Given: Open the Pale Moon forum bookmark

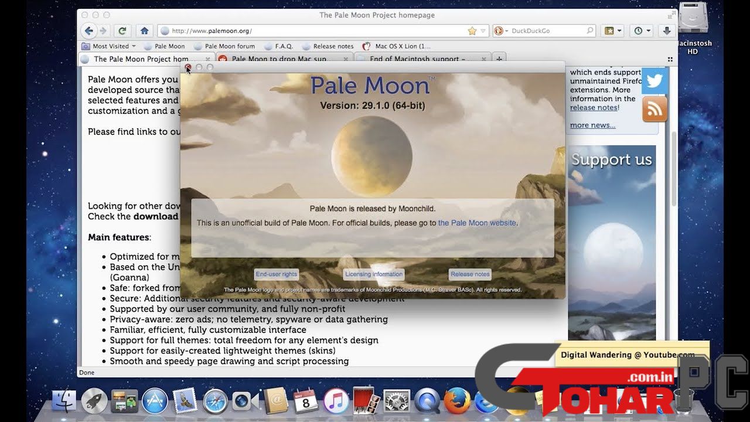Looking at the screenshot, I should (x=224, y=46).
